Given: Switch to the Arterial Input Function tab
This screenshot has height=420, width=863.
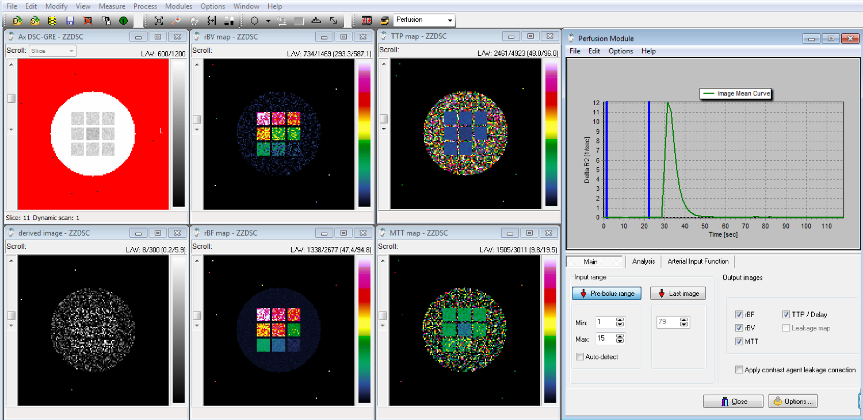Looking at the screenshot, I should pyautogui.click(x=698, y=261).
